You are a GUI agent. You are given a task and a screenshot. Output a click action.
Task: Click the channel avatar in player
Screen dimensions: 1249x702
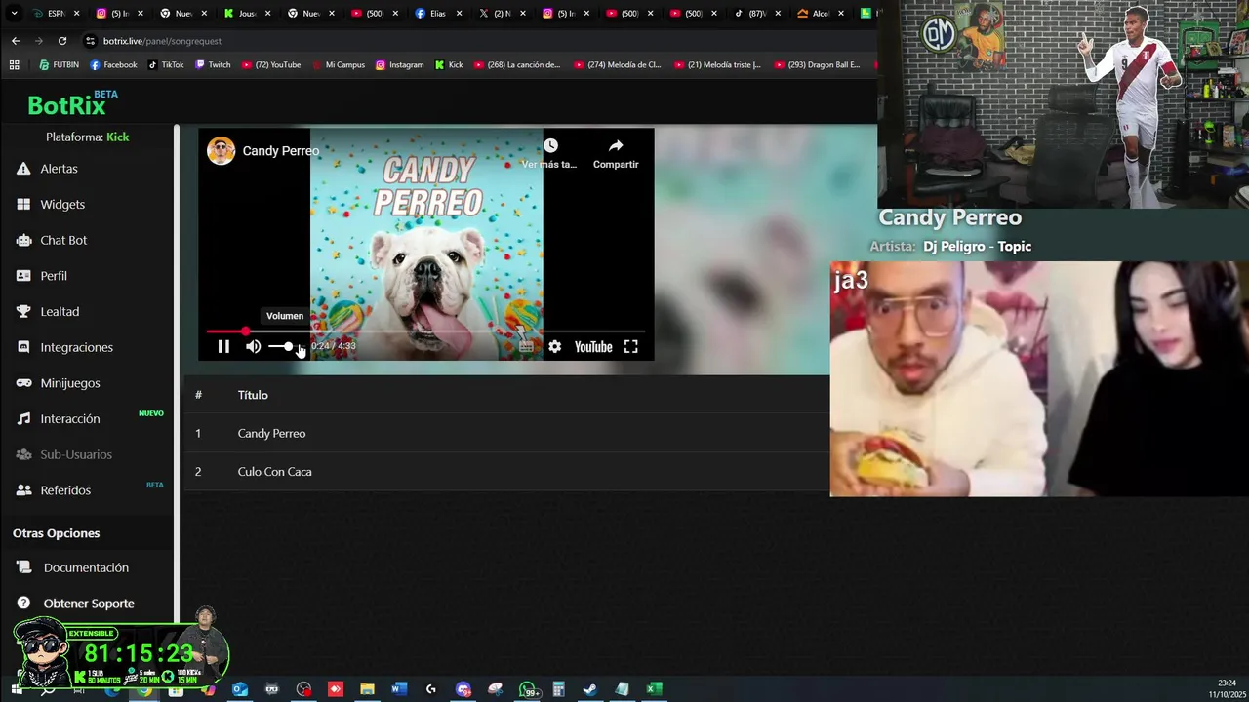click(221, 150)
